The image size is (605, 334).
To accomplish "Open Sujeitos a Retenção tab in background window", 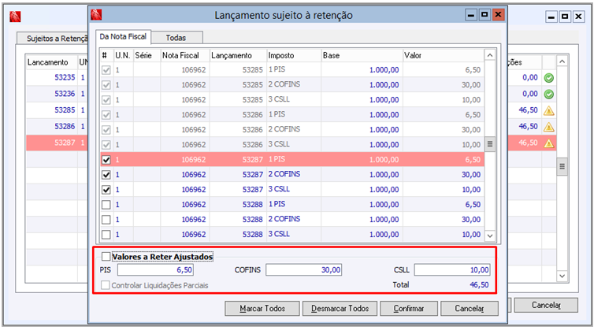I will click(53, 39).
